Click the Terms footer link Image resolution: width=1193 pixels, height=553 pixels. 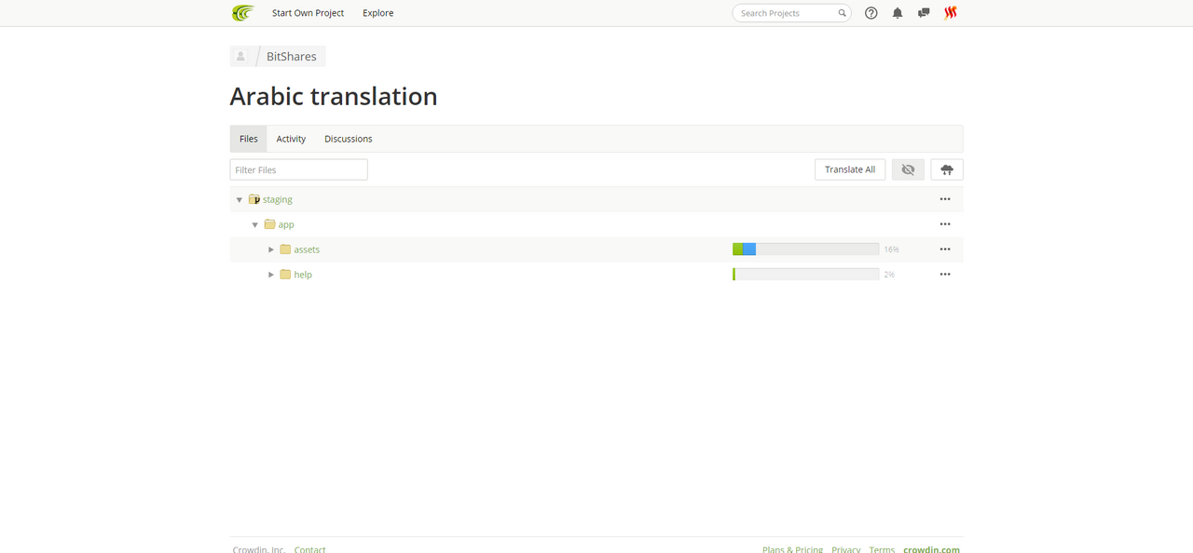882,549
